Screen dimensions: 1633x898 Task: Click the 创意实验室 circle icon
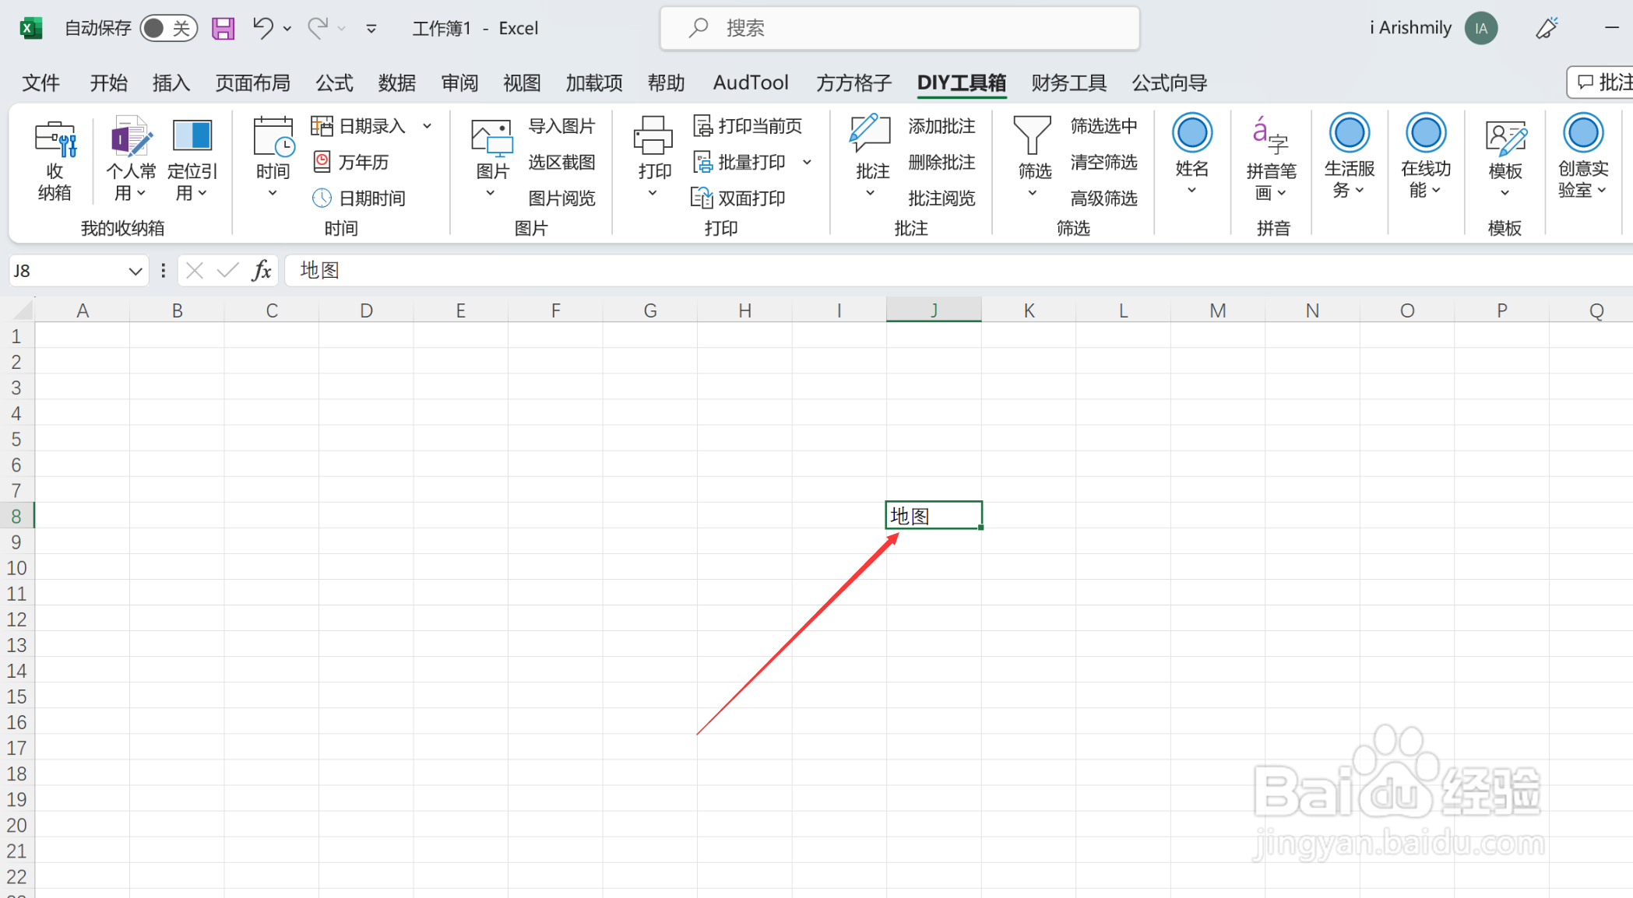(1583, 133)
